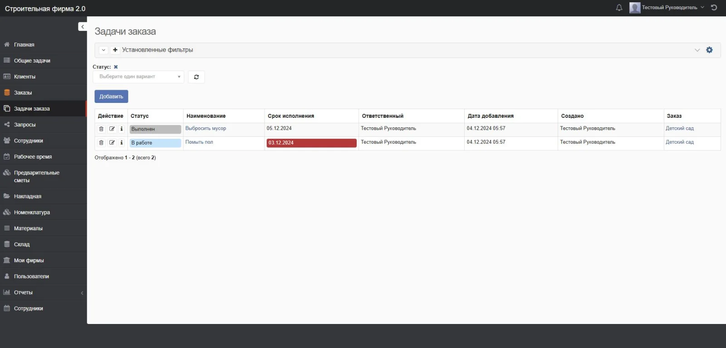Viewport: 726px width, 348px height.
Task: Open table settings gear icon
Action: click(709, 50)
